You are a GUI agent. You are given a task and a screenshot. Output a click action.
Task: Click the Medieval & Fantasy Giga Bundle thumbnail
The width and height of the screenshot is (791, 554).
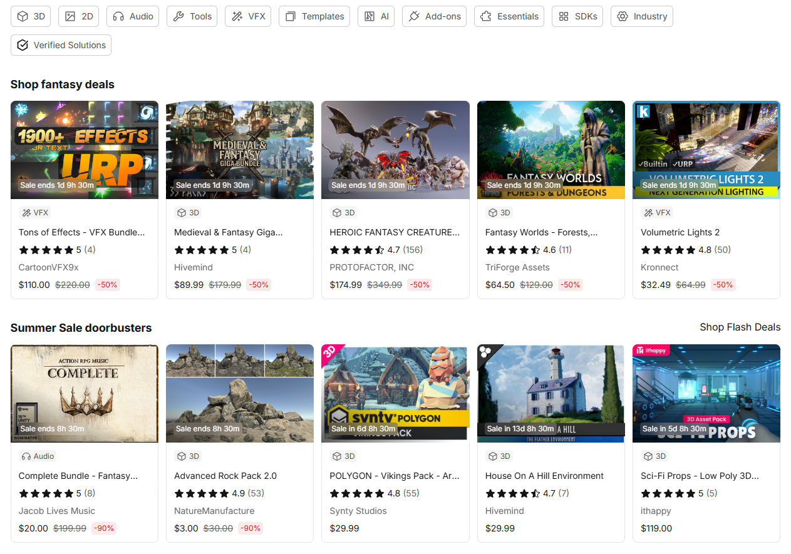(x=240, y=150)
